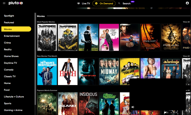Image resolution: width=191 pixels, height=115 pixels.
Task: Open the Shooter movie poster
Action: pyautogui.click(x=88, y=37)
